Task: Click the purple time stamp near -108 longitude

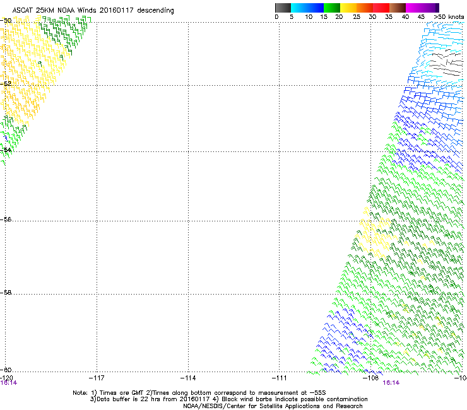Action: point(391,383)
